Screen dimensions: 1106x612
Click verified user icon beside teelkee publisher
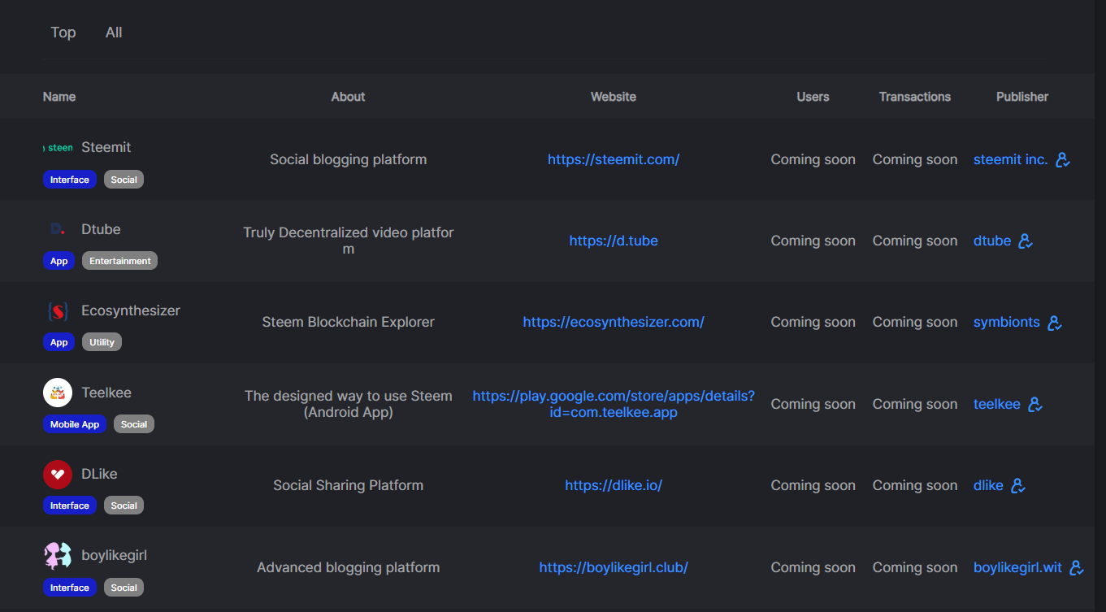point(1034,405)
